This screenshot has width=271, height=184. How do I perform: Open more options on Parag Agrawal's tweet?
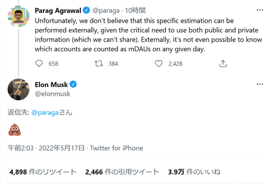(259, 10)
